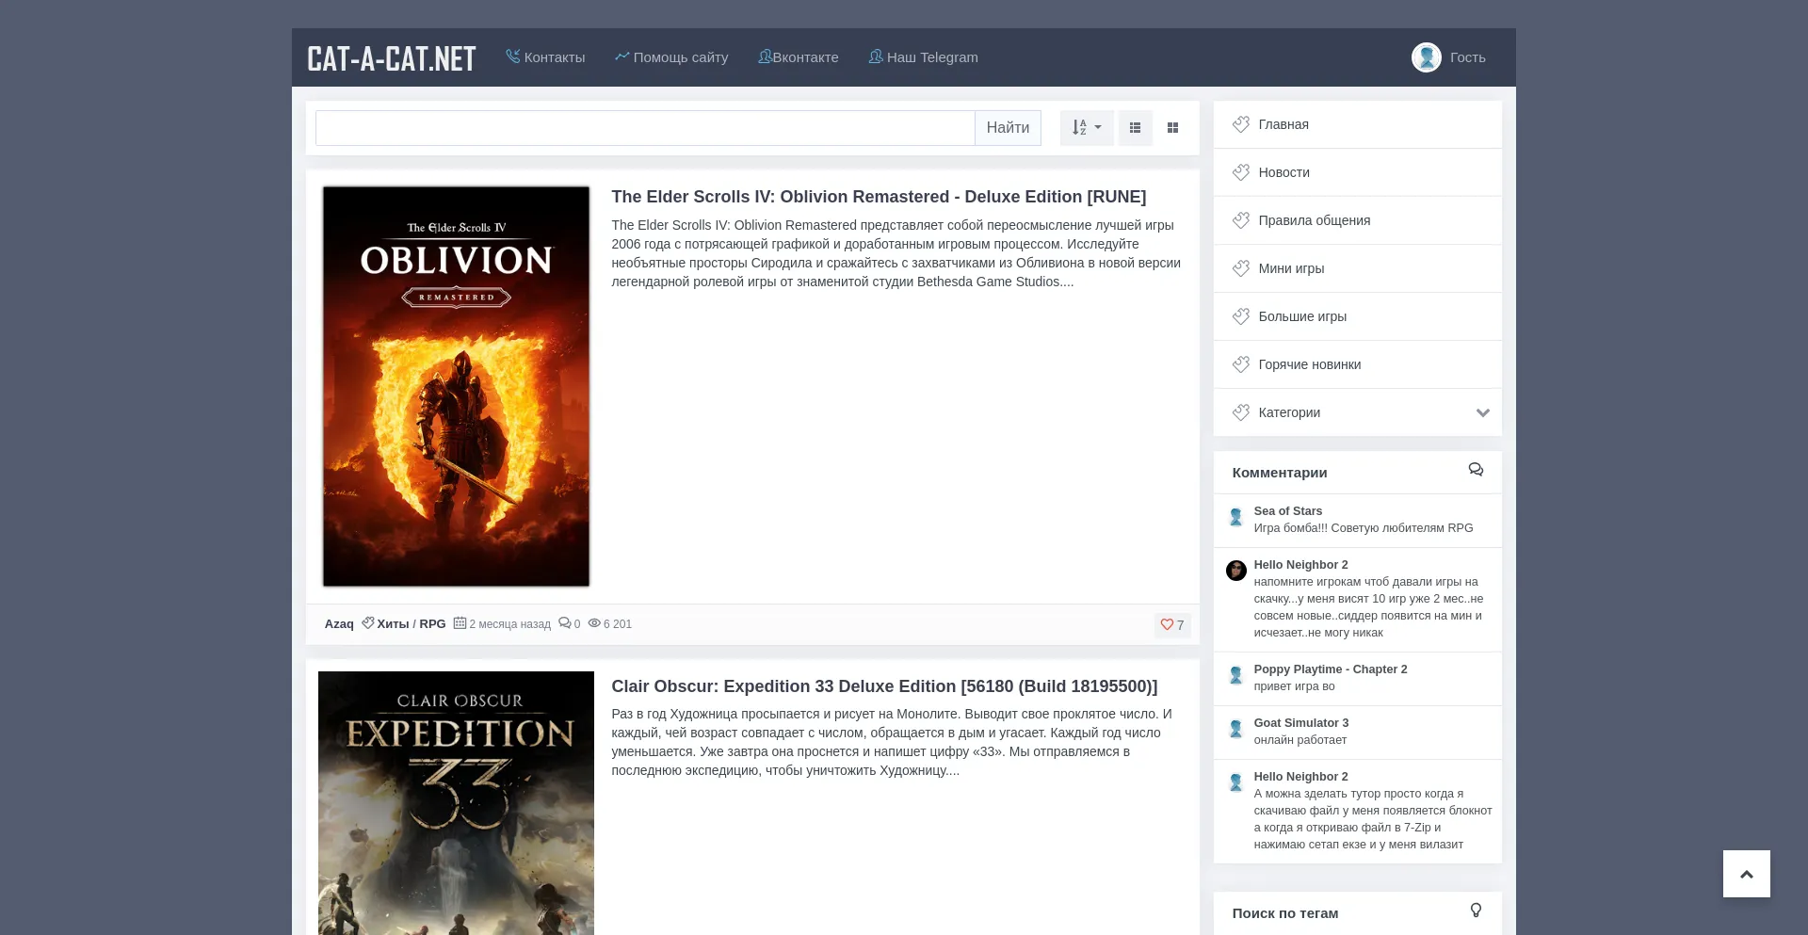Switch to list view layout
1808x935 pixels.
(x=1136, y=128)
